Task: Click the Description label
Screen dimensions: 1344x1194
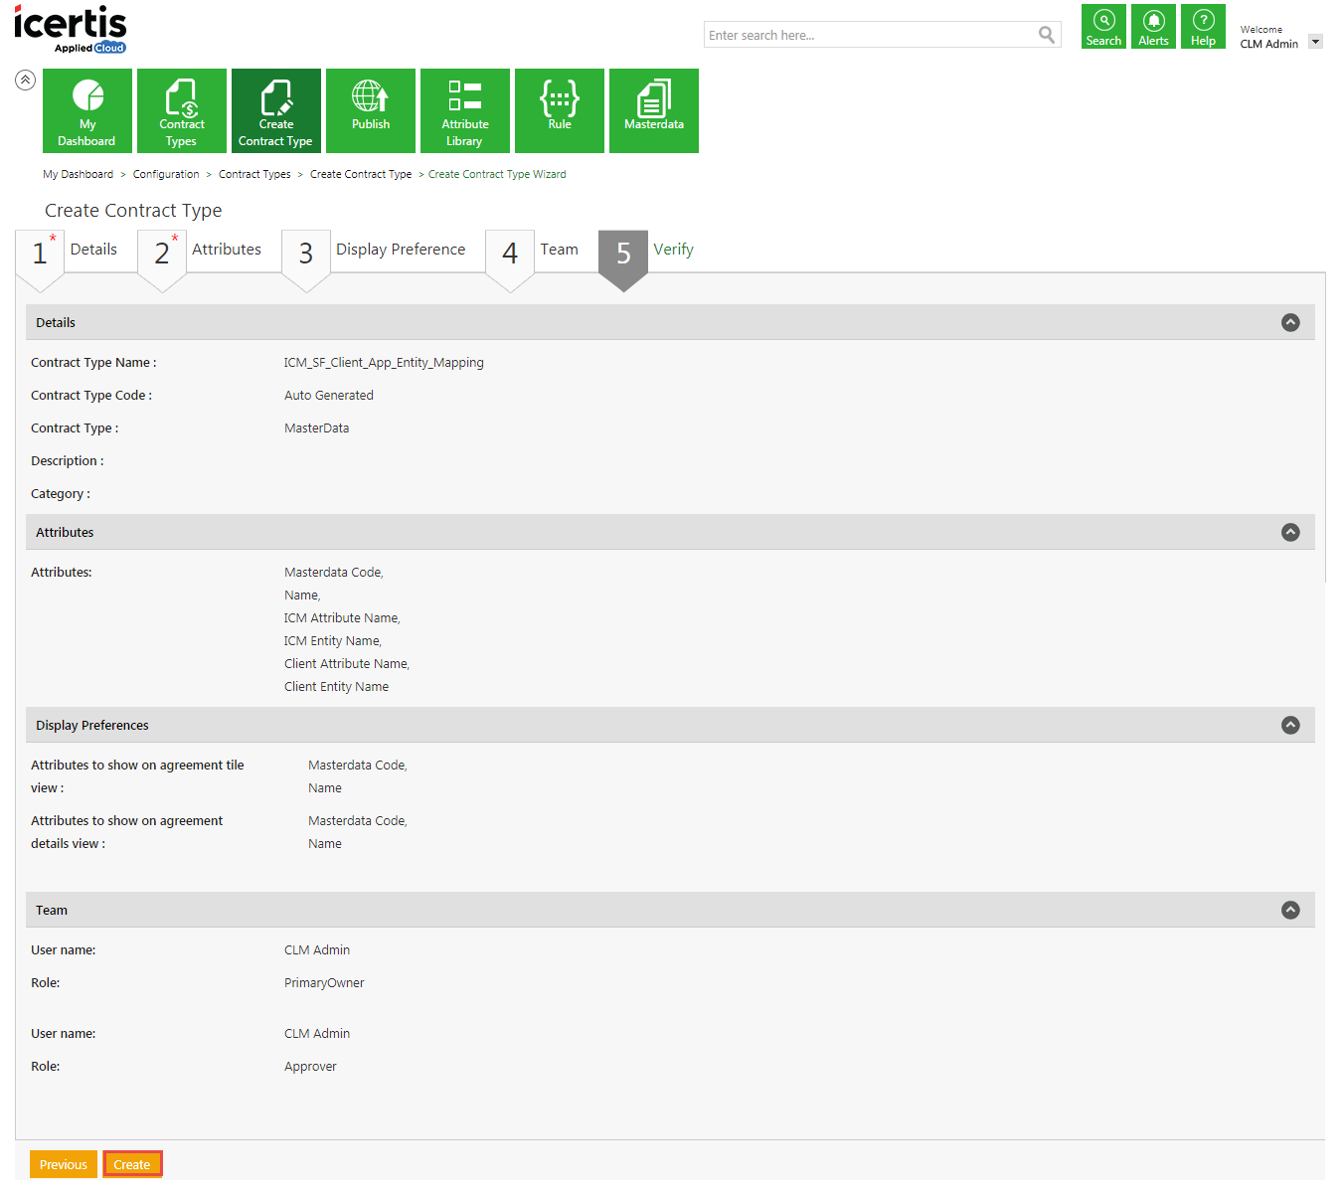Action: [67, 461]
